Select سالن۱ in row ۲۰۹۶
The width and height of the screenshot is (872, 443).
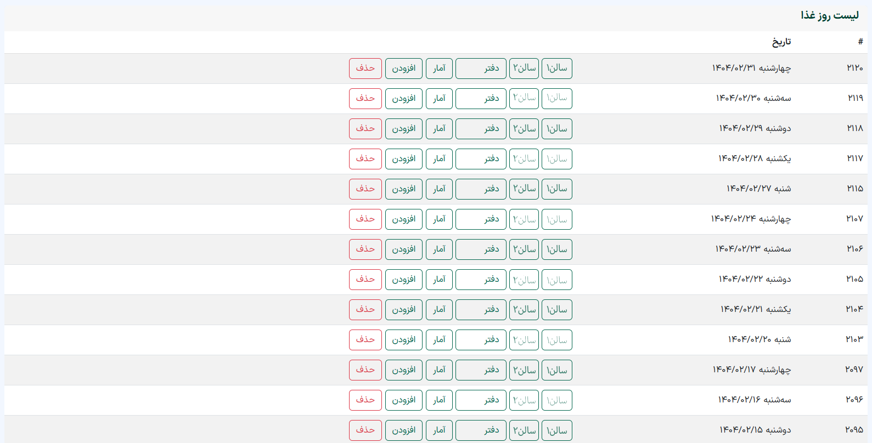tap(557, 400)
